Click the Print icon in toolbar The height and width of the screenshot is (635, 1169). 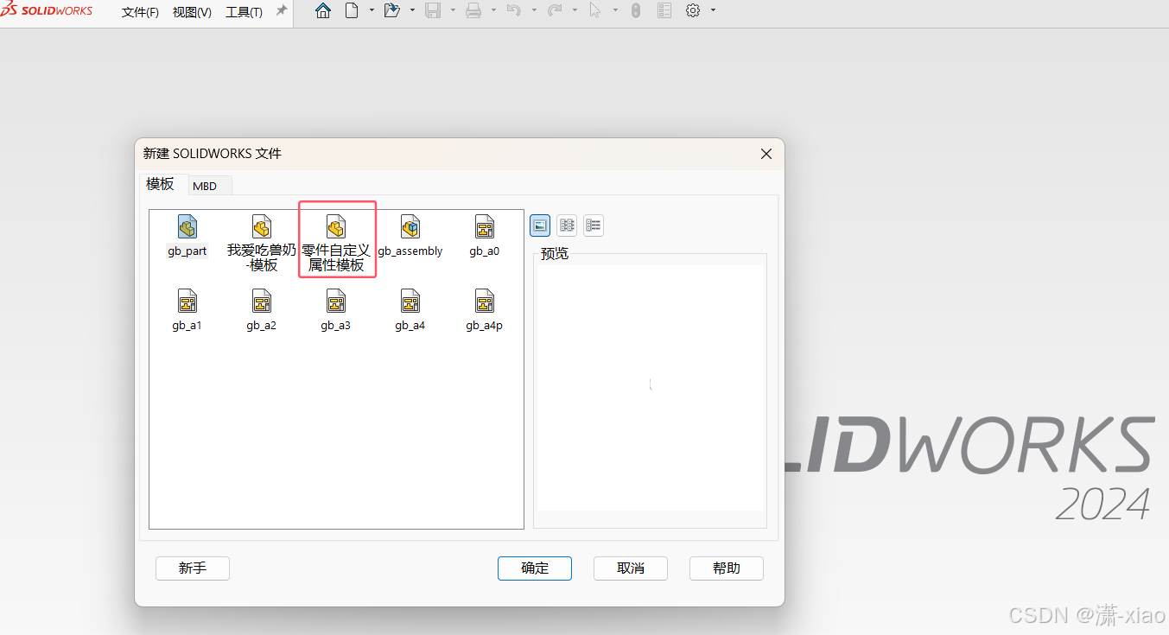473,11
